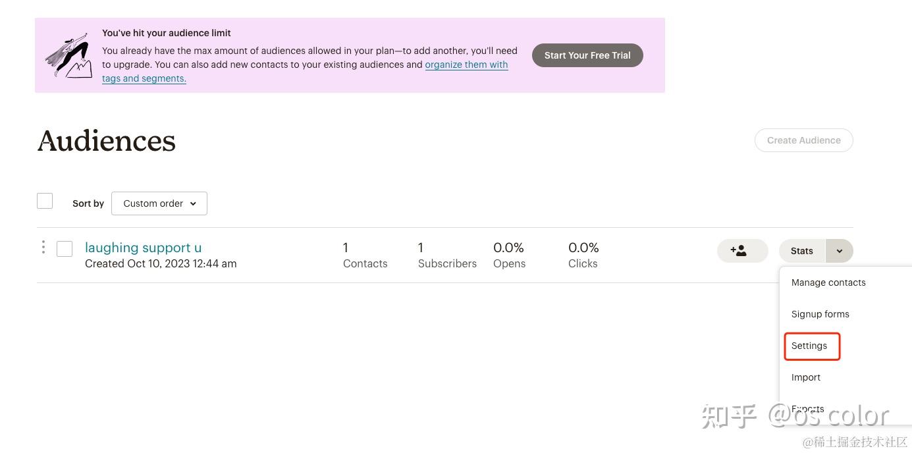The width and height of the screenshot is (912, 453).
Task: Select Import from the dropdown menu
Action: coord(806,377)
